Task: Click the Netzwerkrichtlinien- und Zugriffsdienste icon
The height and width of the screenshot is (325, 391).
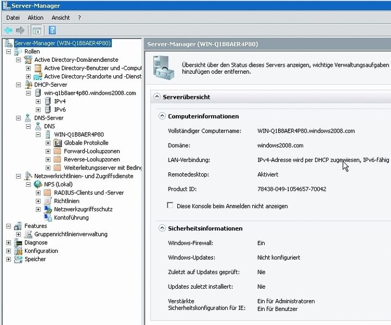Action: [28, 176]
